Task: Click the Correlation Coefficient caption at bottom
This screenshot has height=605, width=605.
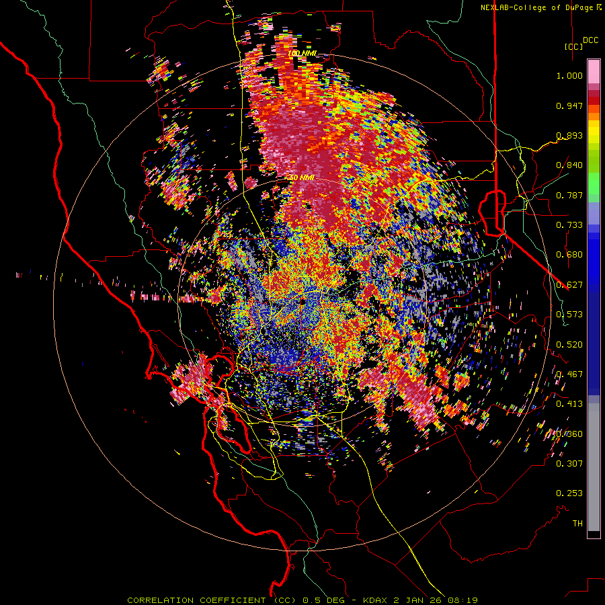Action: pos(302,600)
